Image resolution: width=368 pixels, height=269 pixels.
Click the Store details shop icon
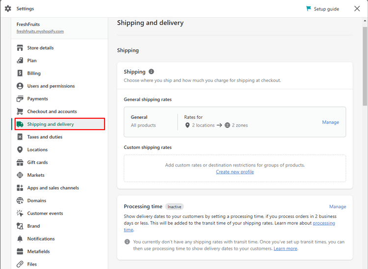coord(20,48)
